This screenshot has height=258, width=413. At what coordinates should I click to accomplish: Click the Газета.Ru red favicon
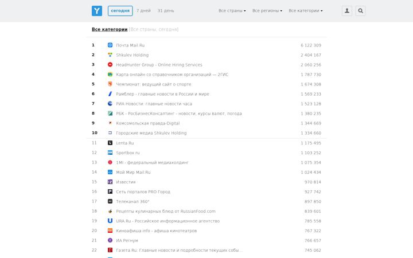coord(110,250)
